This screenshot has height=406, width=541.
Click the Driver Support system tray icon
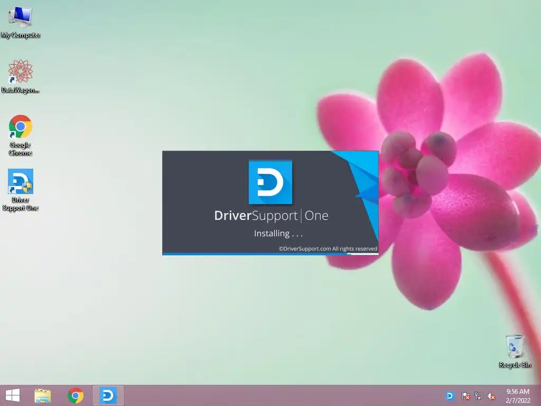click(450, 396)
